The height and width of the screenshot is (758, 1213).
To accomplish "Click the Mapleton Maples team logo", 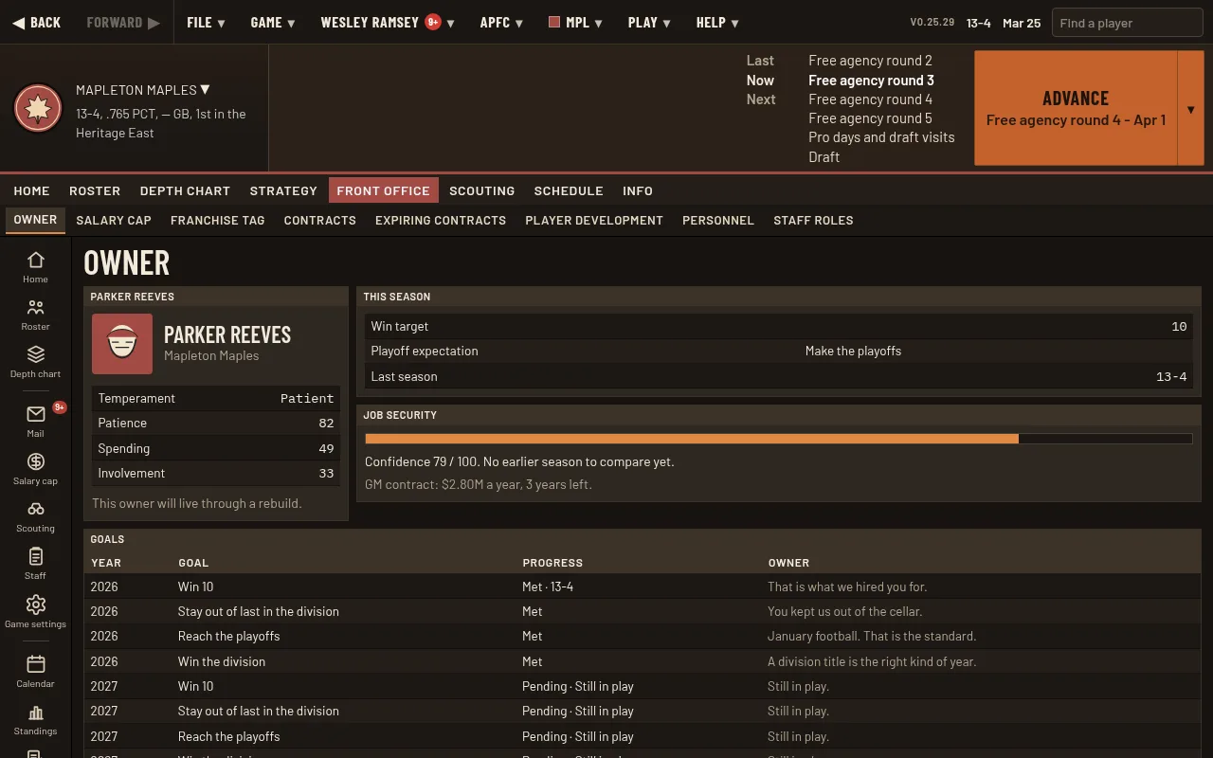I will pyautogui.click(x=38, y=108).
